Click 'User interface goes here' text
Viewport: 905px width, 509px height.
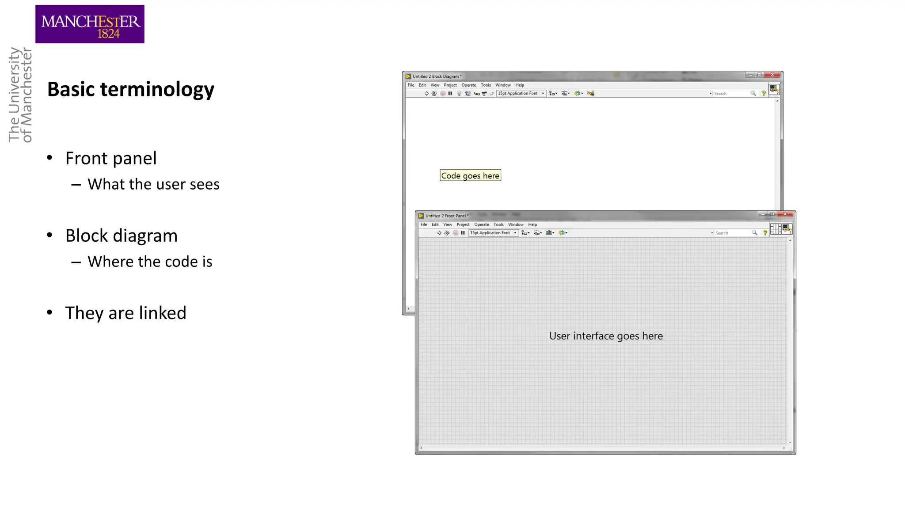click(x=606, y=336)
